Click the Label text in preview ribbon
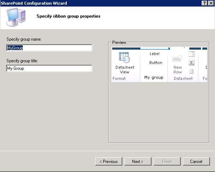Viewport: 215px width, 172px height. 154,54
